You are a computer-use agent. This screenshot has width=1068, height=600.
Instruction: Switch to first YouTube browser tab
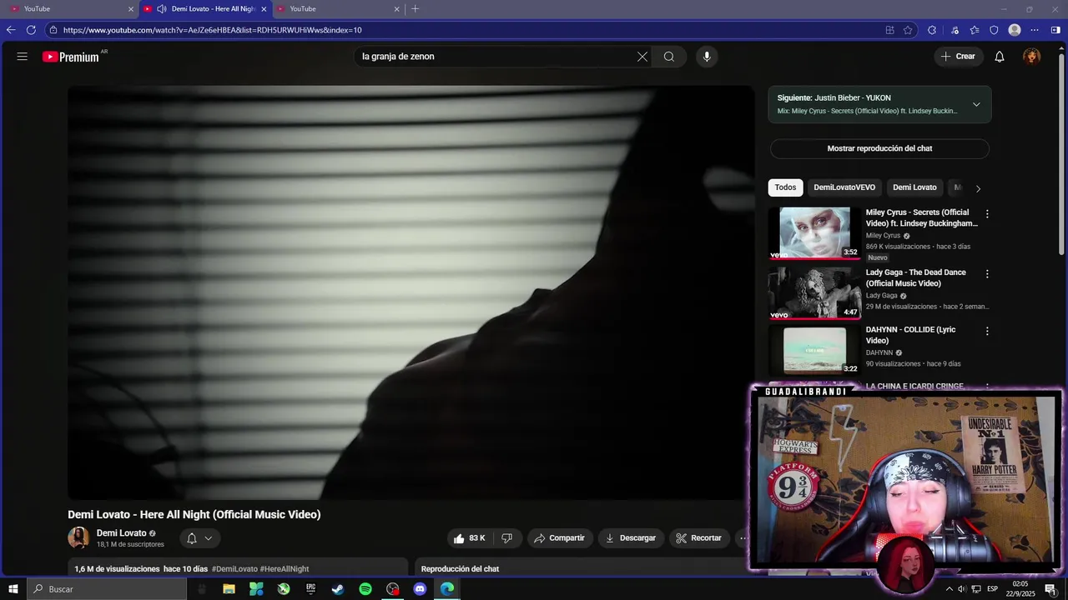click(x=71, y=9)
